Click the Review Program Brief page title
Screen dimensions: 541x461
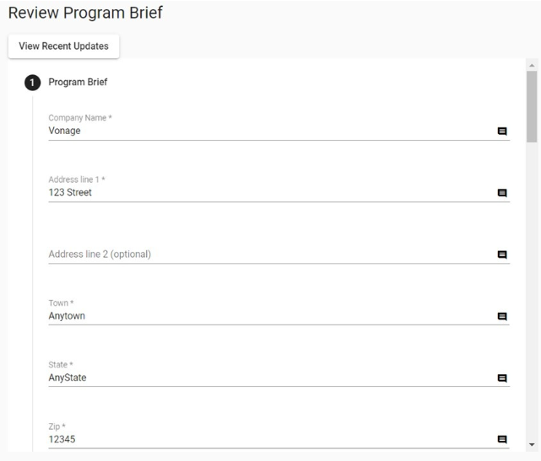[x=84, y=13]
